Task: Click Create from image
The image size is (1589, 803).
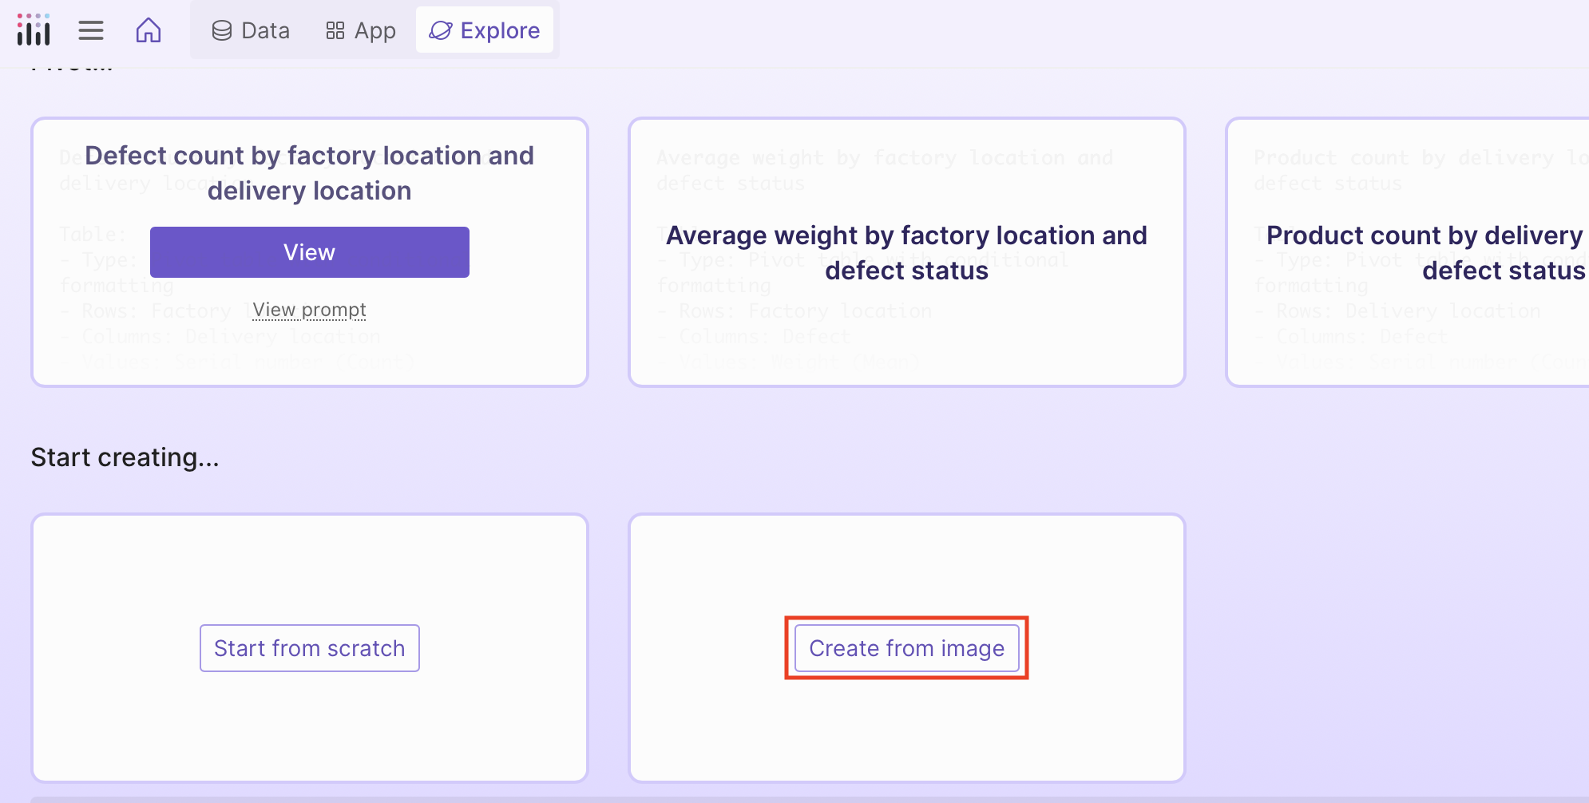Action: (906, 648)
